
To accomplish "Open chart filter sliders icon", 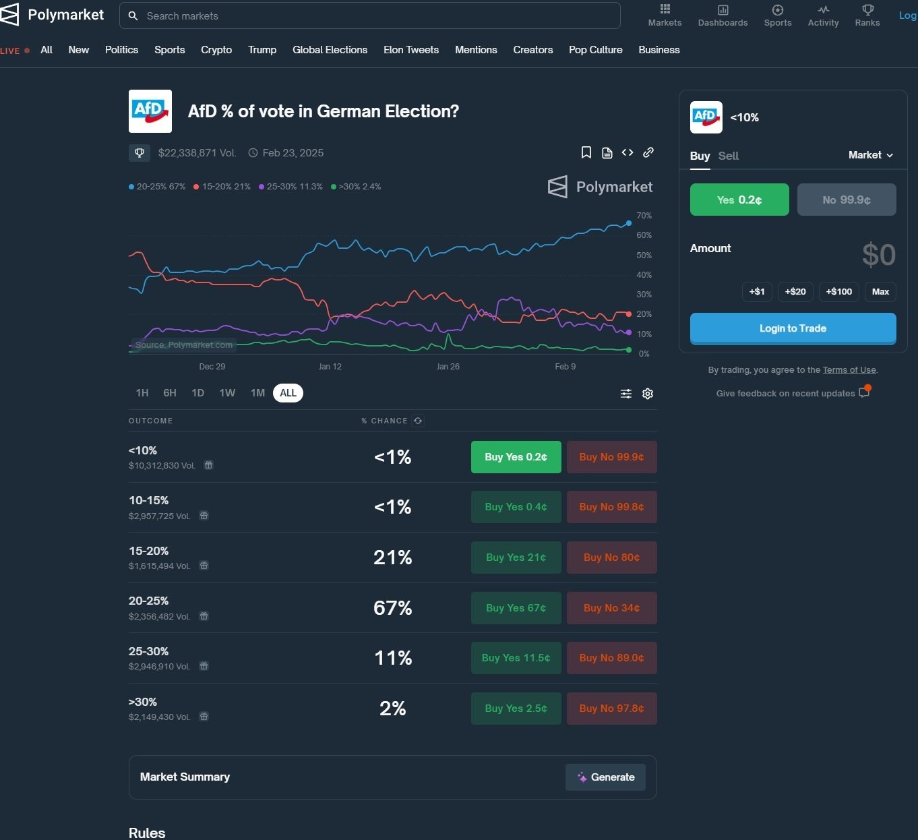I will (x=626, y=394).
